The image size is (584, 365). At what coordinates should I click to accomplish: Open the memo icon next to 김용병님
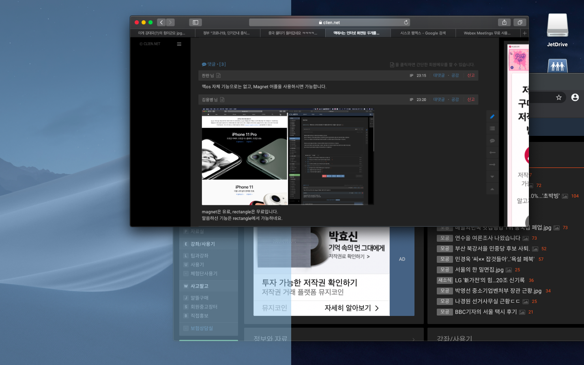[222, 99]
